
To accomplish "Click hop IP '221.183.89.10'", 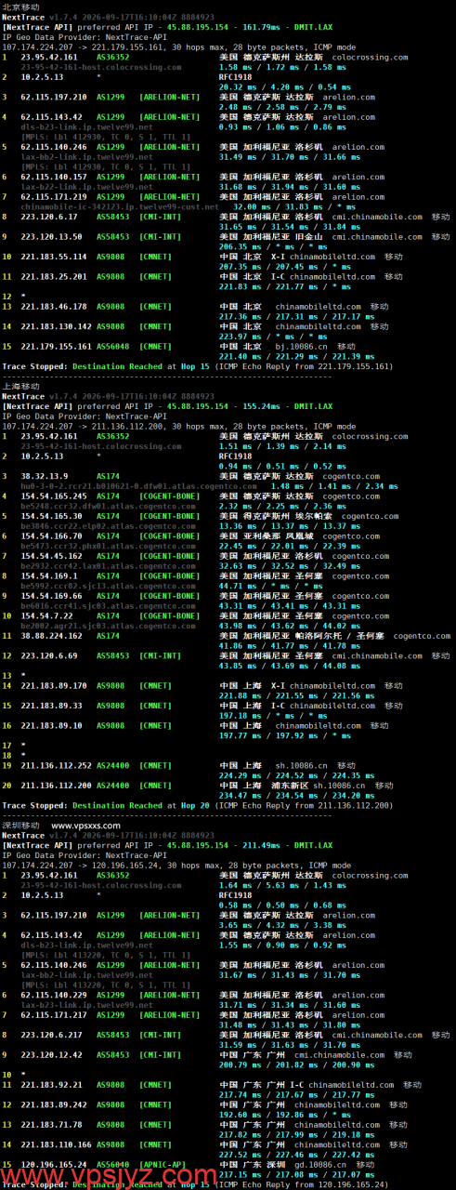I will click(51, 726).
